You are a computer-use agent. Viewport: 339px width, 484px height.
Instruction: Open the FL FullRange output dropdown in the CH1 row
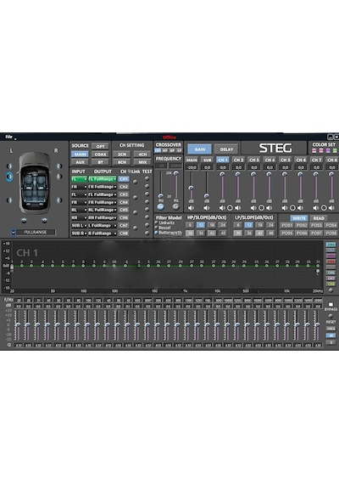tap(103, 178)
